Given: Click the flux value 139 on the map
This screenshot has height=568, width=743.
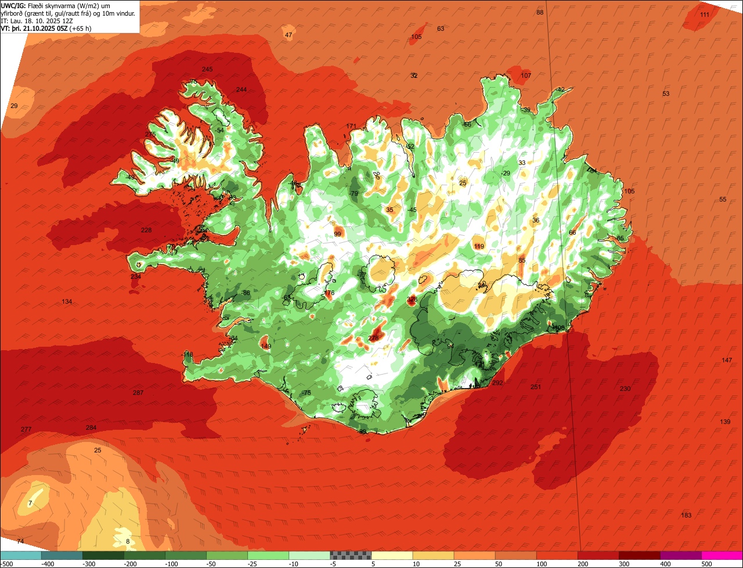Looking at the screenshot, I should [x=725, y=422].
